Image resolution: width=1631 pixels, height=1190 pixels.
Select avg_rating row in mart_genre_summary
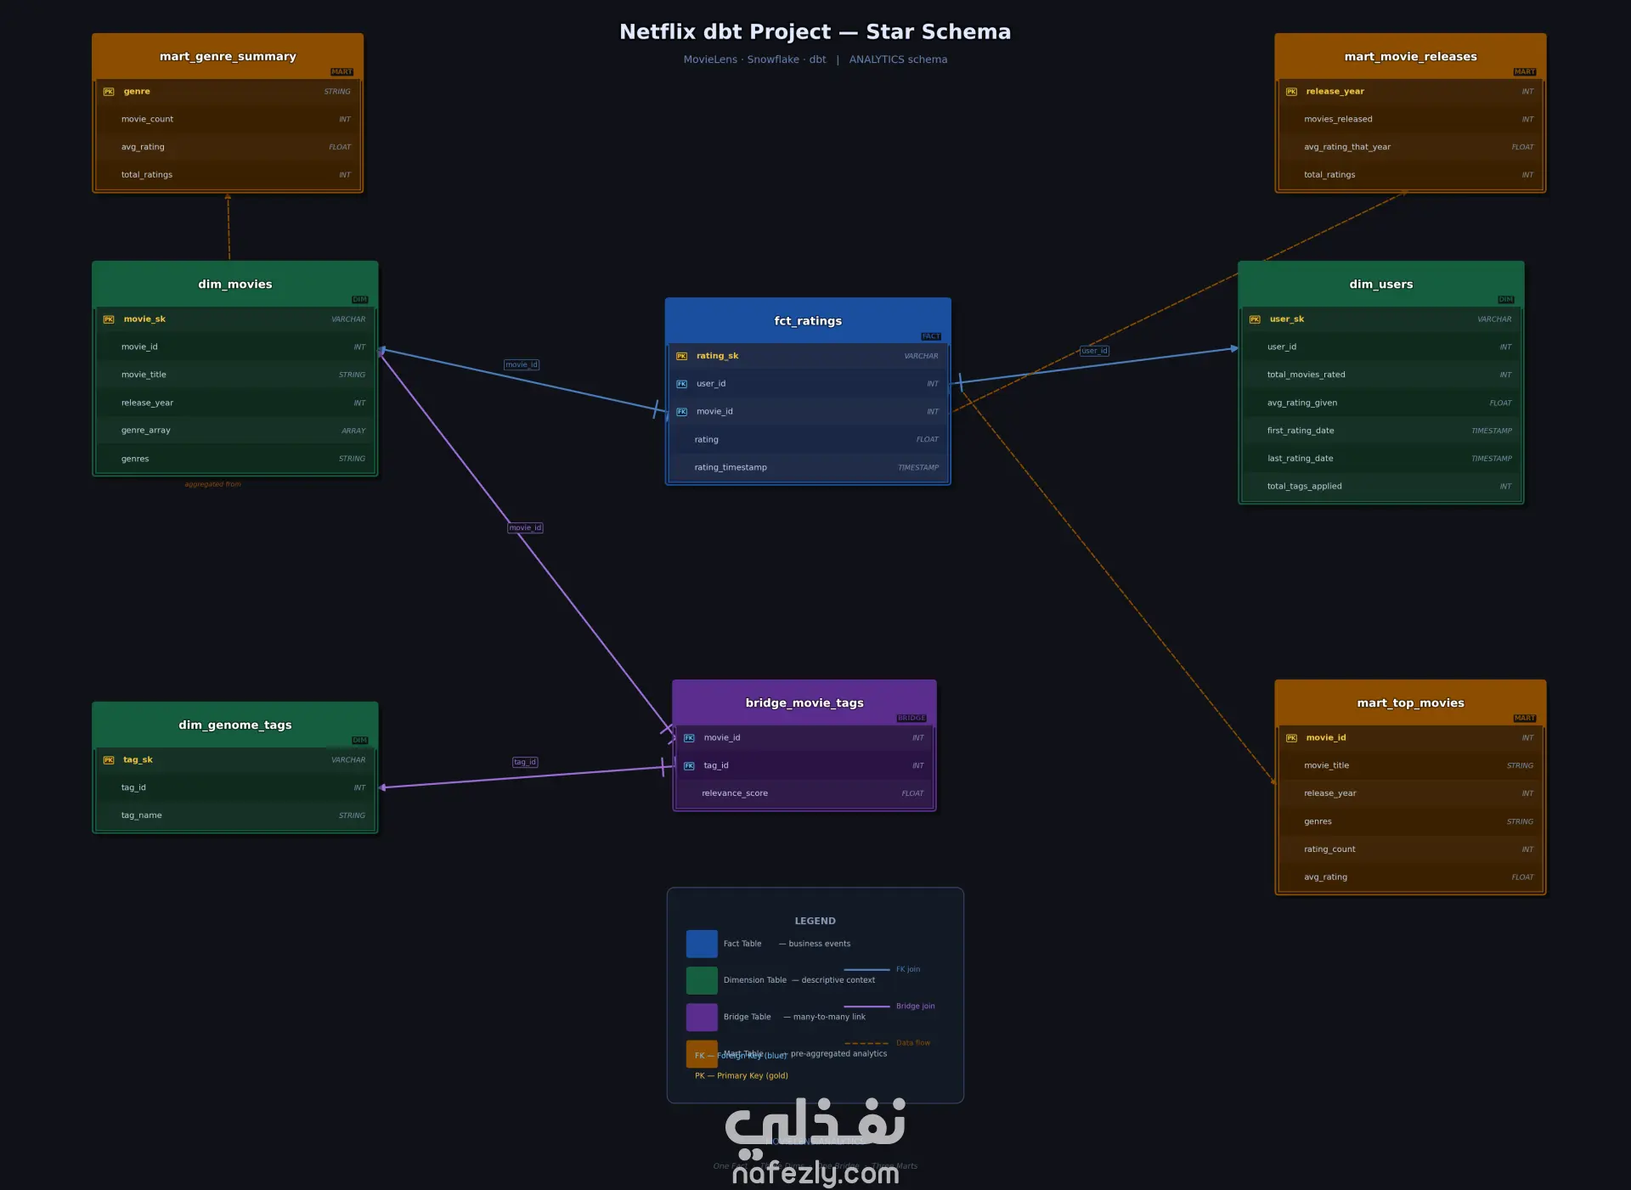click(228, 147)
